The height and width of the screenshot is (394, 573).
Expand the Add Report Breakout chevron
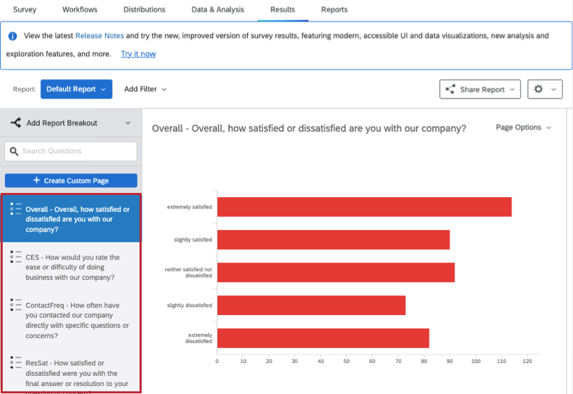[128, 123]
